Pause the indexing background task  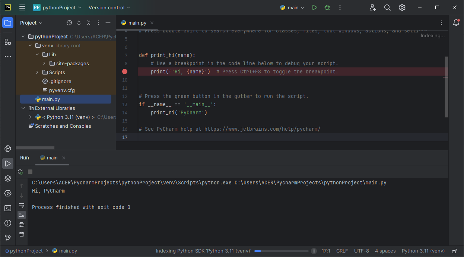[x=314, y=251]
